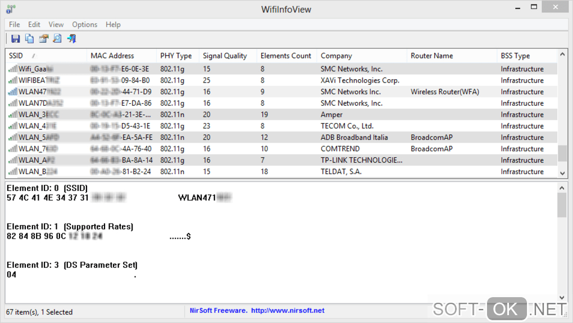
Task: Click Infrastructure in the TP-LINK row
Action: point(522,160)
